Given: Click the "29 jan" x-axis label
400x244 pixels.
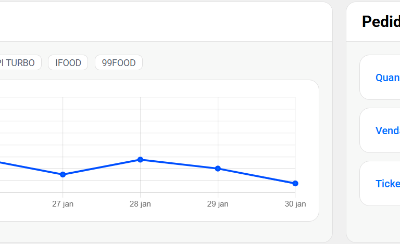Looking at the screenshot, I should [218, 204].
